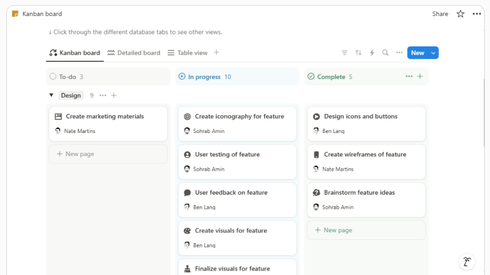Screen dimensions: 490x275
Task: Click the search magnifier icon
Action: pyautogui.click(x=385, y=53)
